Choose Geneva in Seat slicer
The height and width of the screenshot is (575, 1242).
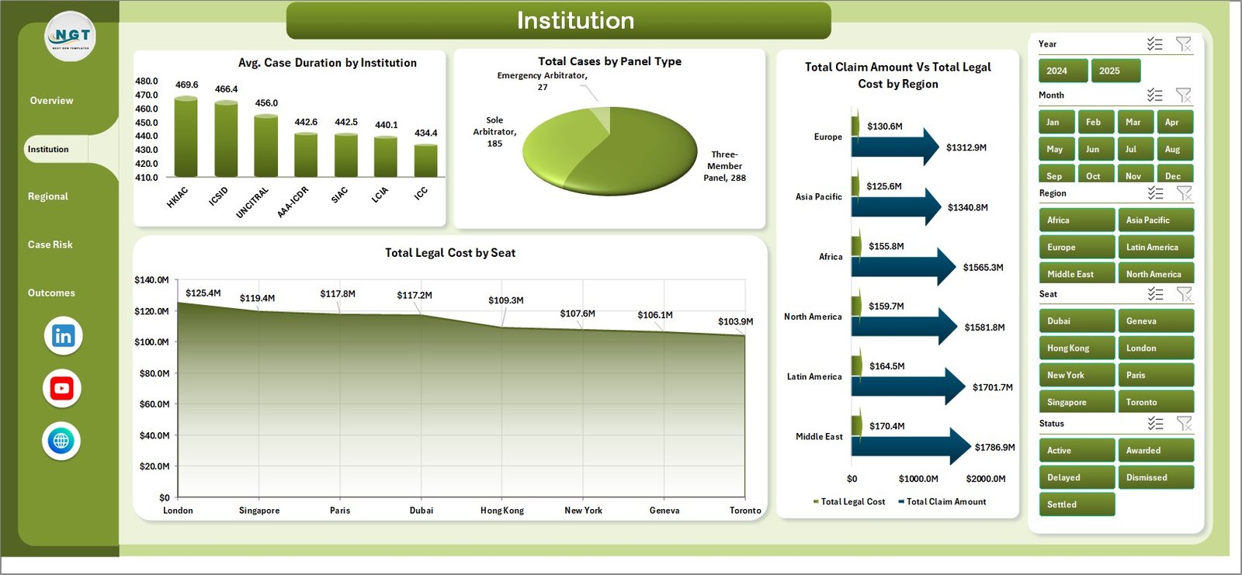click(x=1156, y=320)
